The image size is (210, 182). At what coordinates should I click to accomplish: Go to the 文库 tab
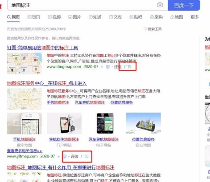(x=115, y=17)
